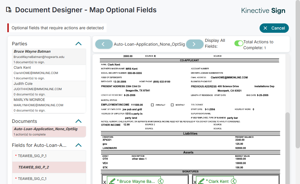This screenshot has width=300, height=184.
Task: Open the Auto-Loan-Application_None_OptSig document entry
Action: coord(49,131)
